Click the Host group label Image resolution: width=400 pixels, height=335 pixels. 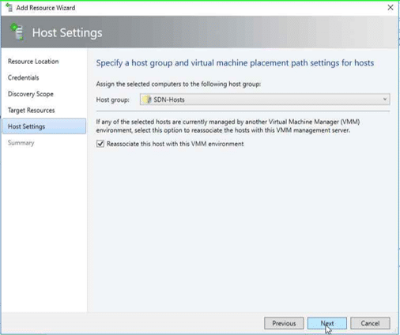(113, 100)
